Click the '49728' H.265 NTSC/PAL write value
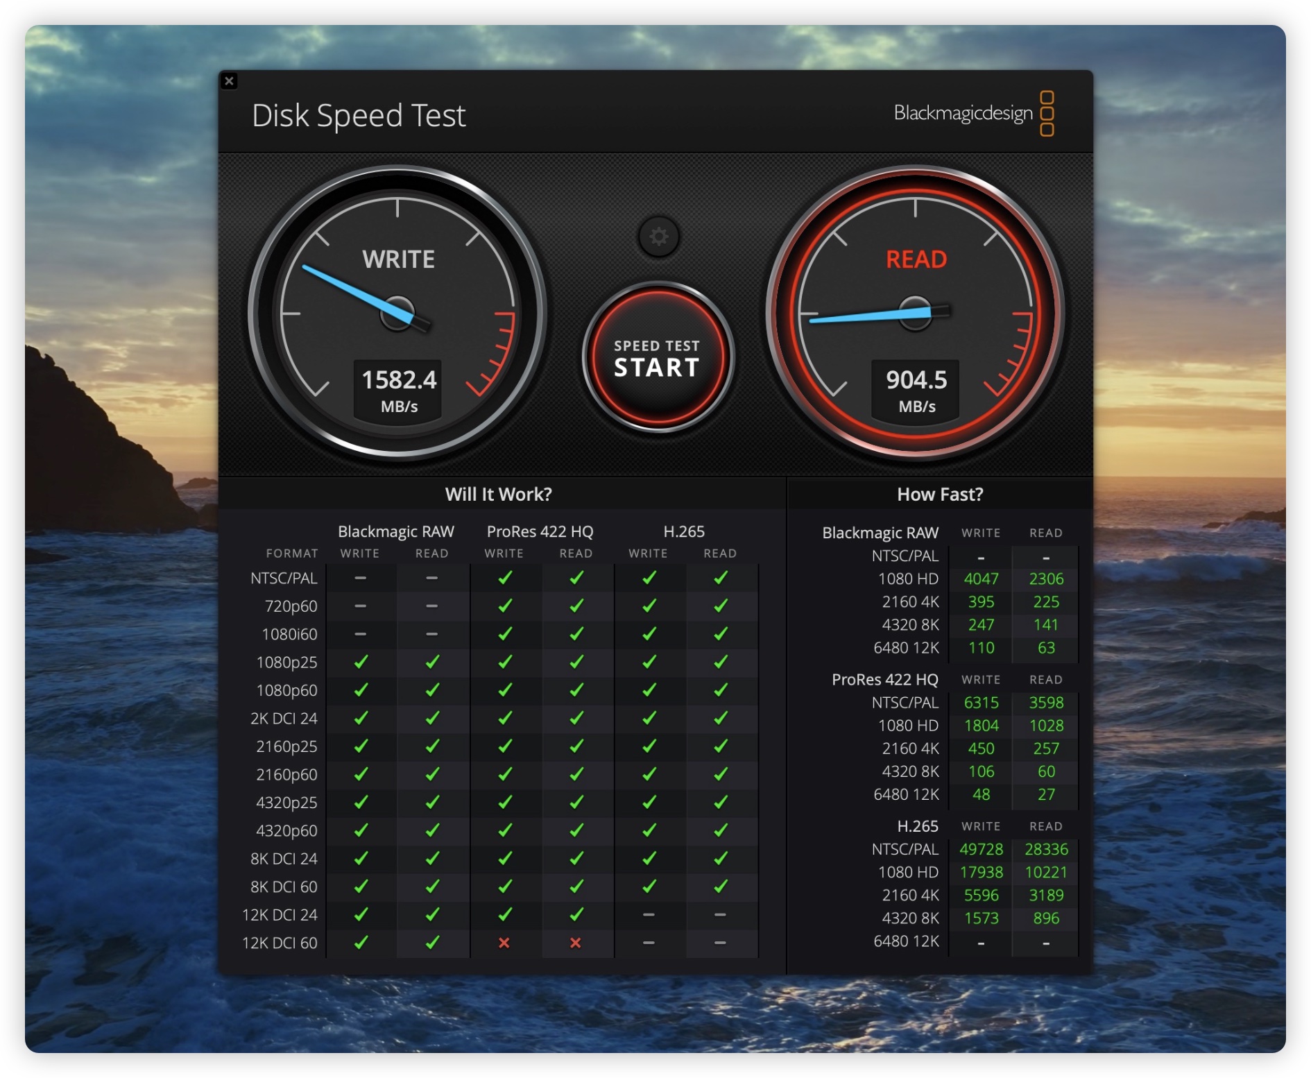Image resolution: width=1311 pixels, height=1078 pixels. point(981,849)
